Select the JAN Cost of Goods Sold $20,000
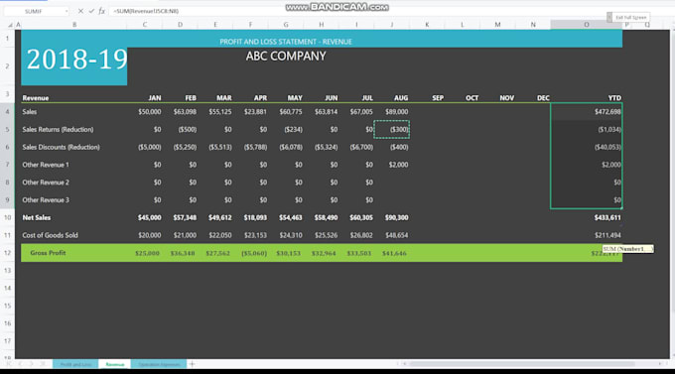The width and height of the screenshot is (675, 374). tap(149, 235)
